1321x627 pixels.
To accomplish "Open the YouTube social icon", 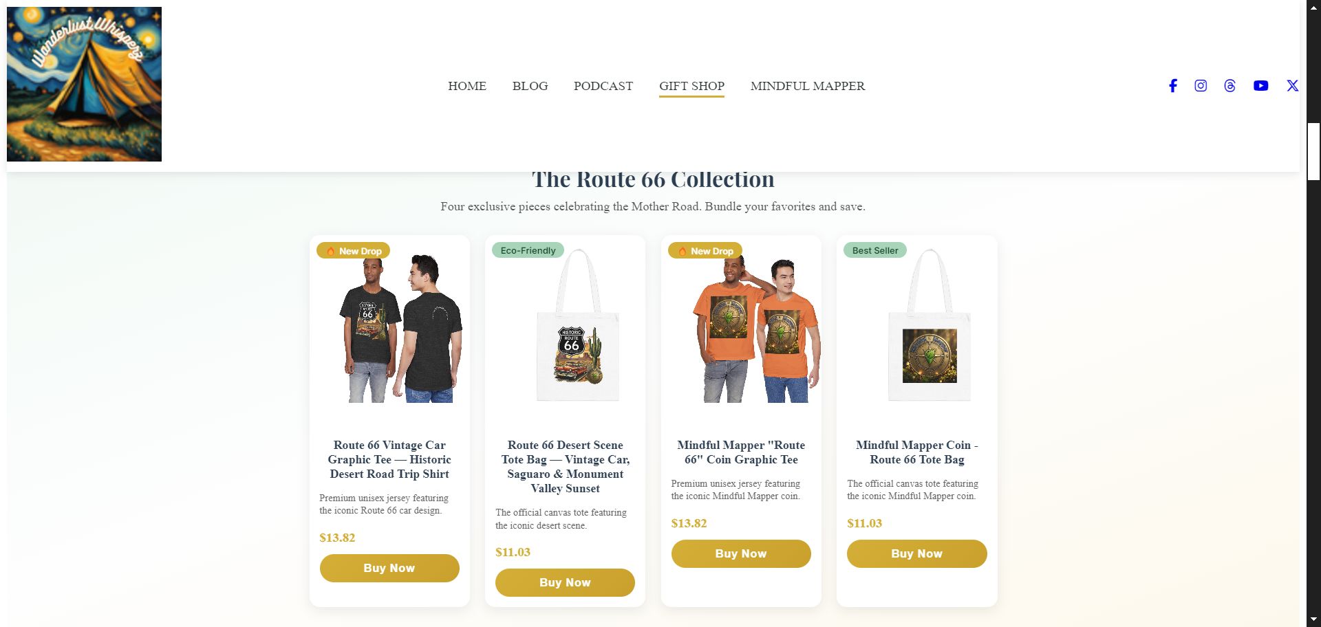I will click(1260, 85).
